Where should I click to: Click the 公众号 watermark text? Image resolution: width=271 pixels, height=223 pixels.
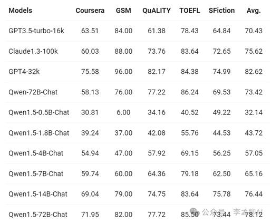pos(214,212)
